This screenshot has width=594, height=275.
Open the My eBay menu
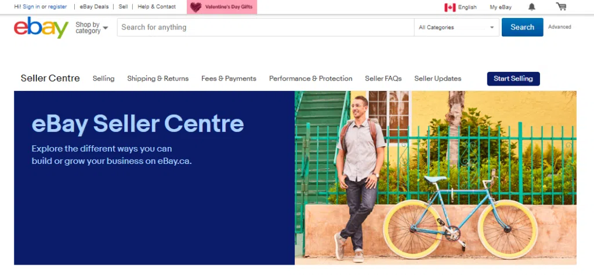501,7
